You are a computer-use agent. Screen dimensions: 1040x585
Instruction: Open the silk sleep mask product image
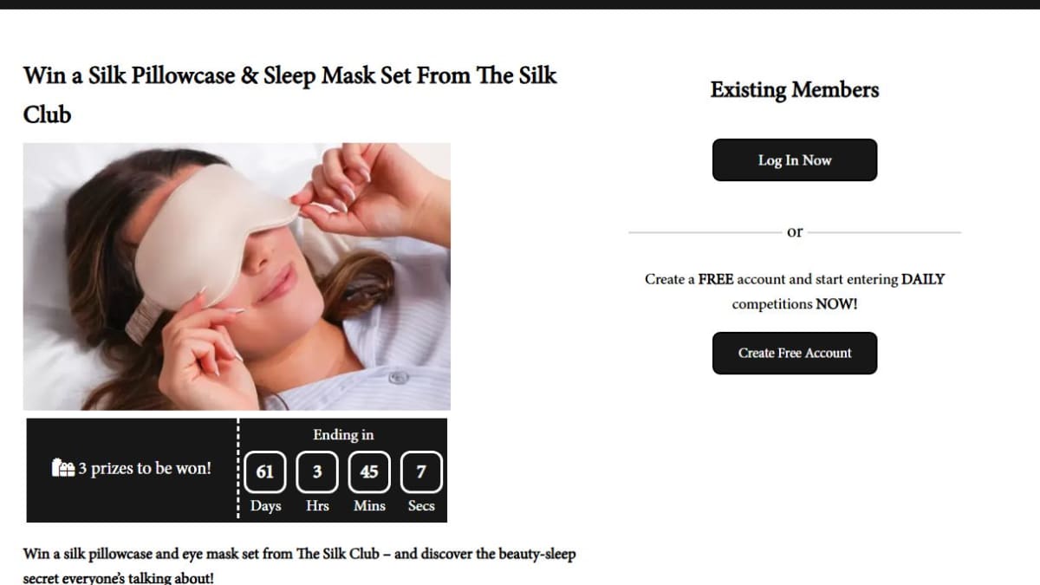237,276
